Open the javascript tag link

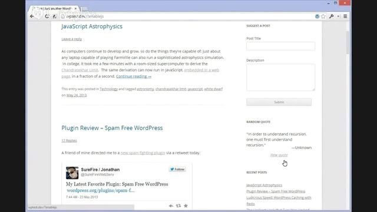[195, 89]
